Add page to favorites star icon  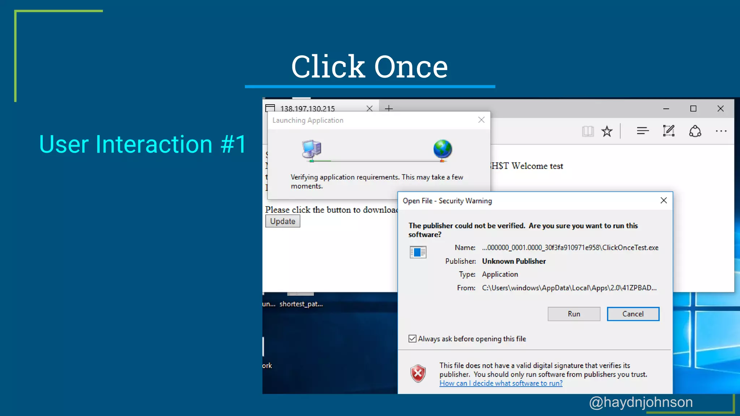607,131
